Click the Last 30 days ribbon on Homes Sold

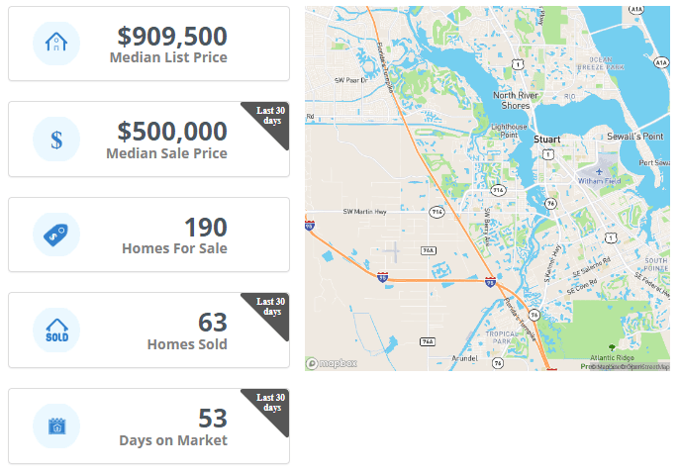[x=270, y=307]
